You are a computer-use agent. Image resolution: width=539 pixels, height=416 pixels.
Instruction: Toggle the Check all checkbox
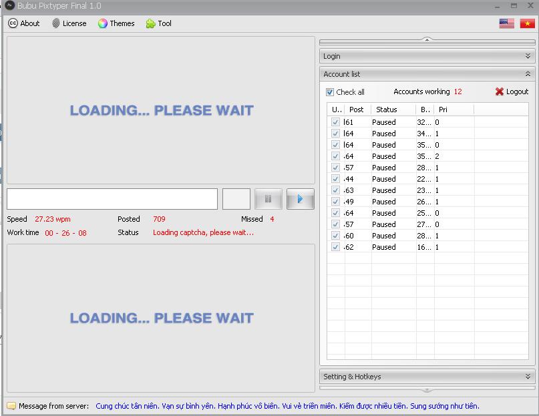pyautogui.click(x=330, y=92)
